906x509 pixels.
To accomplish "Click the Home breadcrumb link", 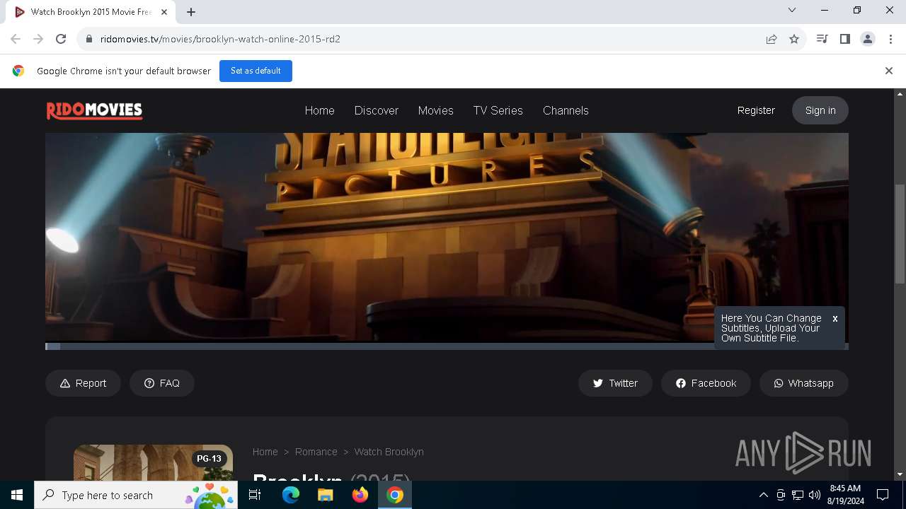I will point(265,452).
